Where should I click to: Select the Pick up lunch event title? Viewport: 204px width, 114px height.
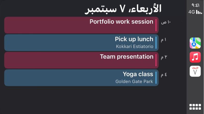tap(134, 39)
